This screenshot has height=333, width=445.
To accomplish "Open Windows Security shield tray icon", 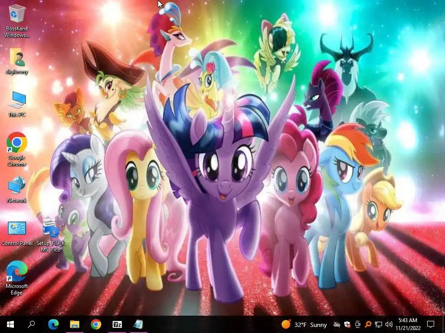I will click(347, 324).
